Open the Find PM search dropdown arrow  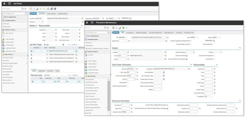108,28
